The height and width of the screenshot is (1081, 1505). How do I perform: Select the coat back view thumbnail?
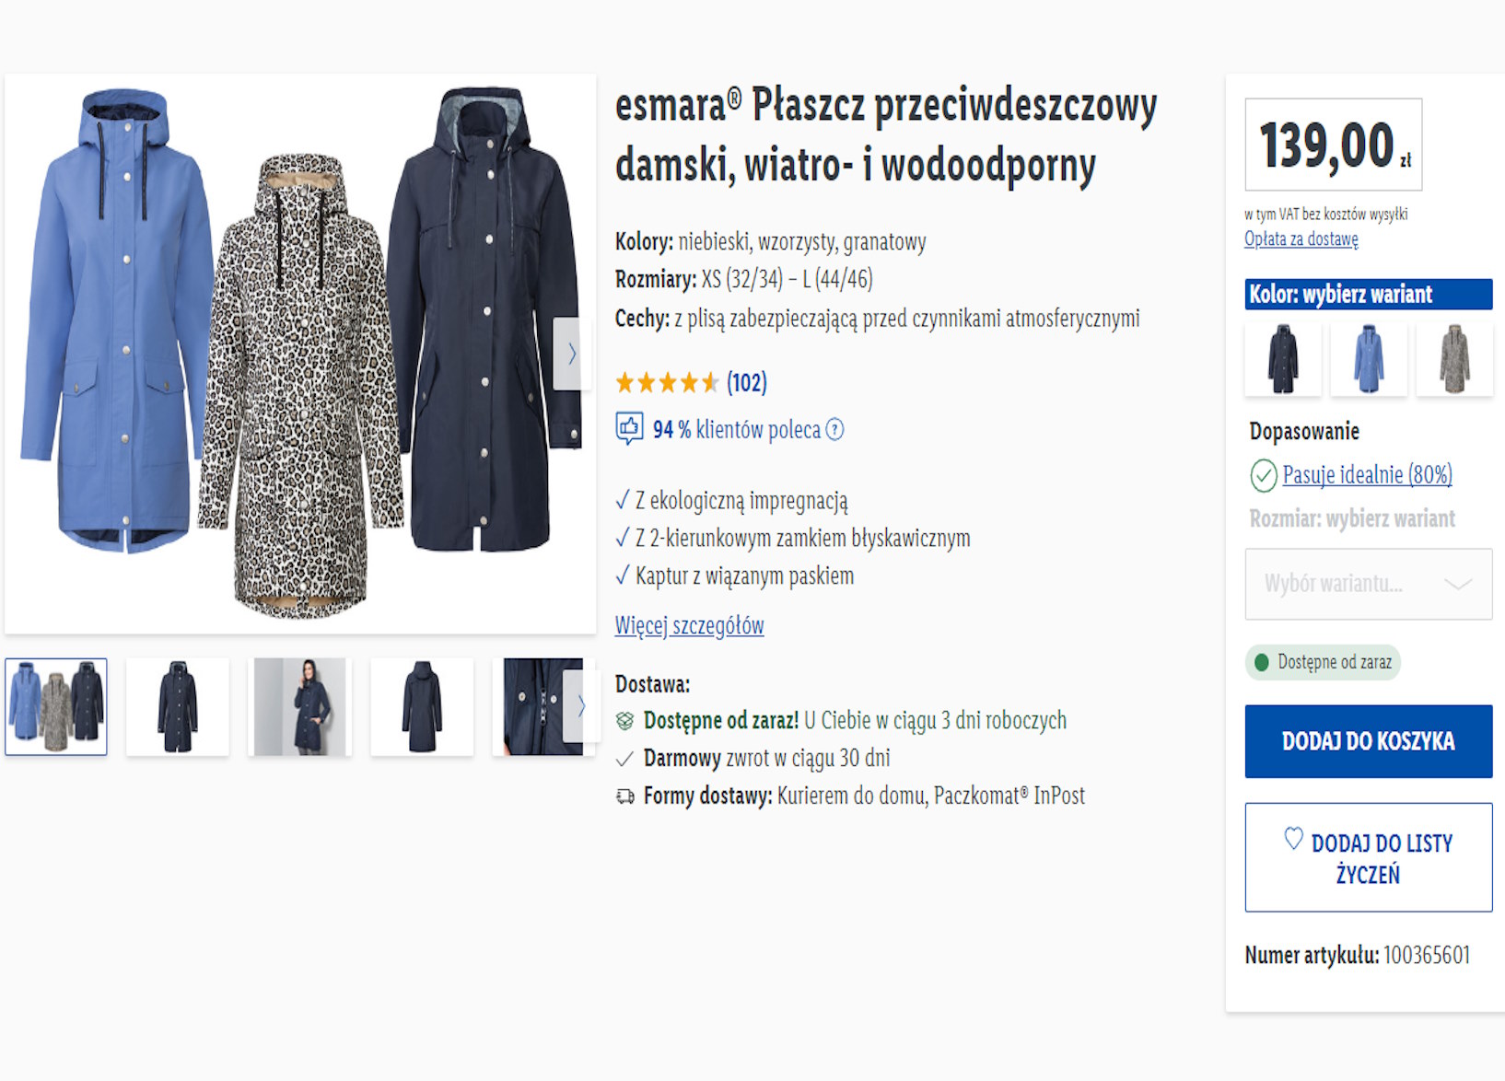click(x=422, y=707)
